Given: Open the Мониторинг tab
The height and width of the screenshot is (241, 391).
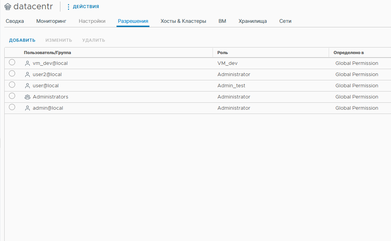Looking at the screenshot, I should [x=51, y=21].
